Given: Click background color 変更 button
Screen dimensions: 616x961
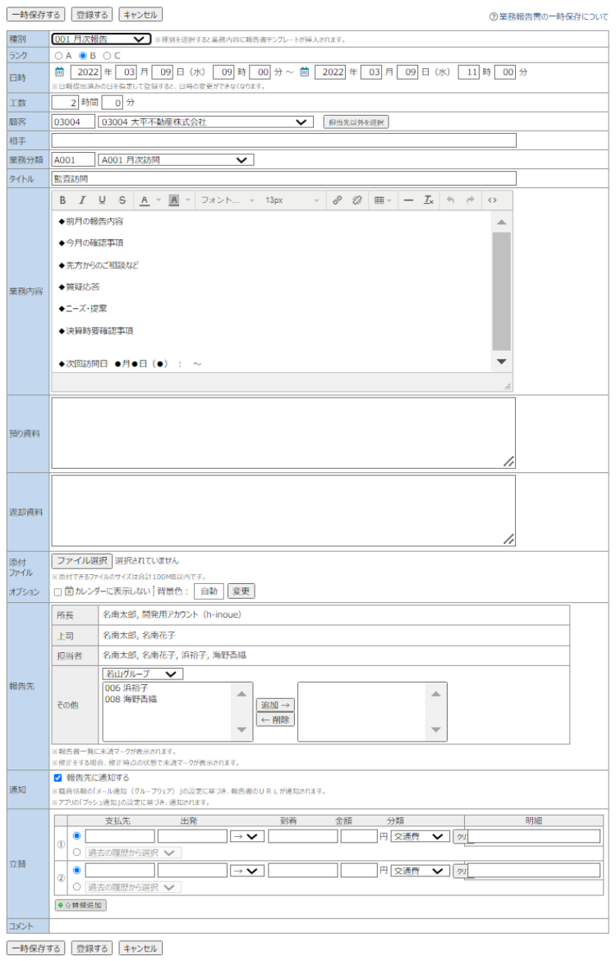Looking at the screenshot, I should tap(241, 591).
